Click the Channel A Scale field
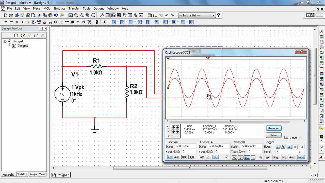Viewport: 325px width, 183px height. pos(219,146)
